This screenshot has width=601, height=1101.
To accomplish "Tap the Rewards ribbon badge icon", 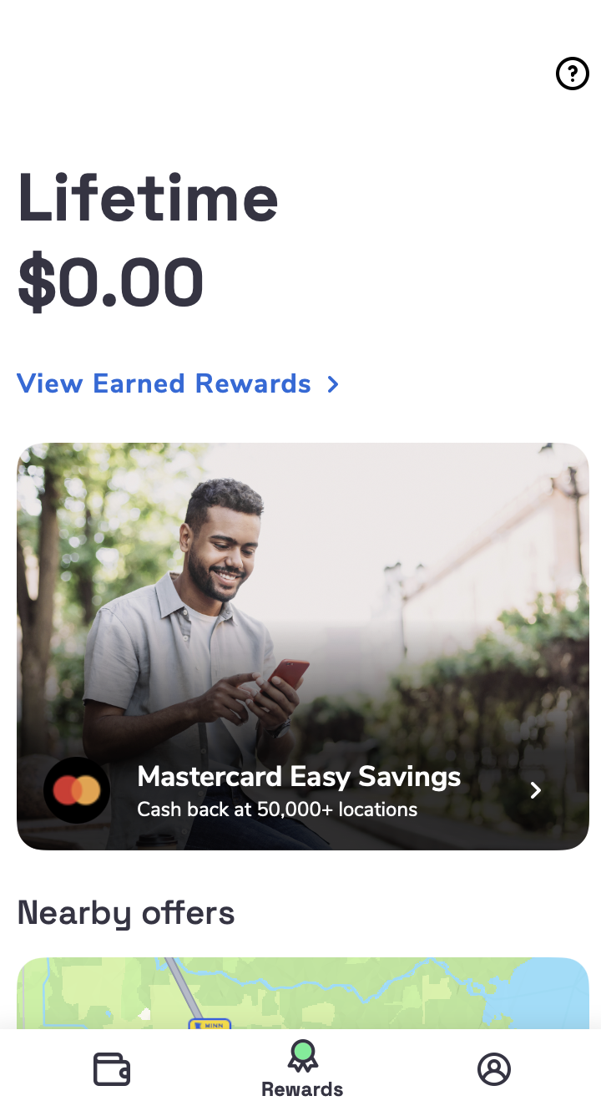I will coord(302,1056).
